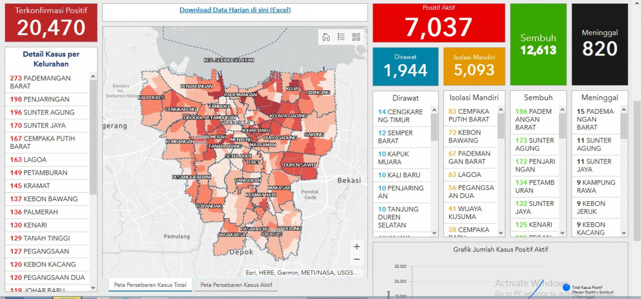Select 10 KALI BARU in Dirawat list
641x299 pixels.
click(x=402, y=175)
